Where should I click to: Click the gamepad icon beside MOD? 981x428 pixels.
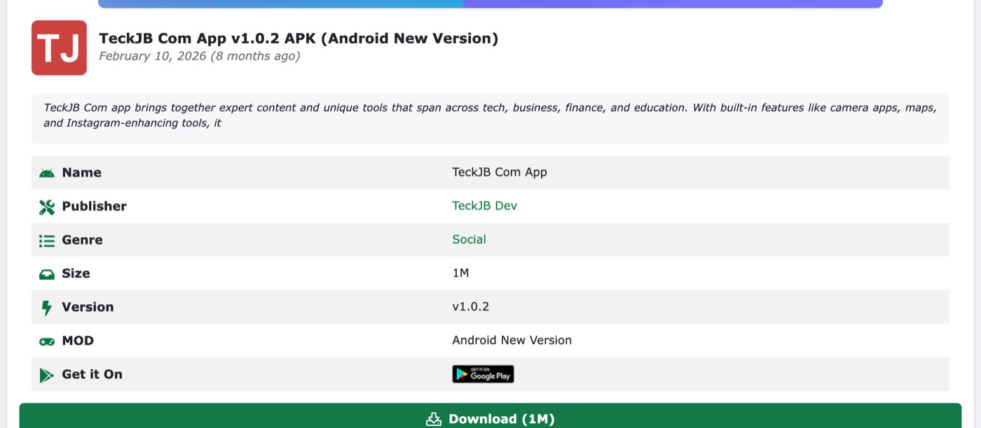[47, 341]
